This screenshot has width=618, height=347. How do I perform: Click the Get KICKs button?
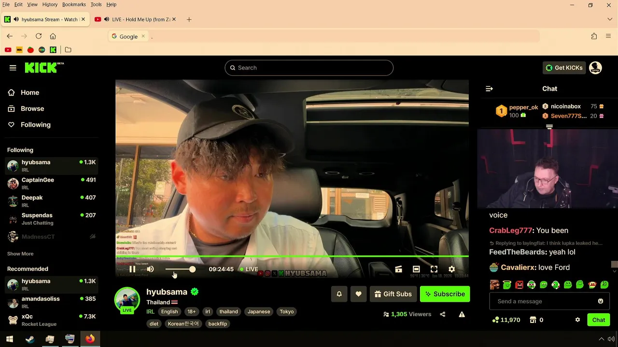click(x=564, y=68)
